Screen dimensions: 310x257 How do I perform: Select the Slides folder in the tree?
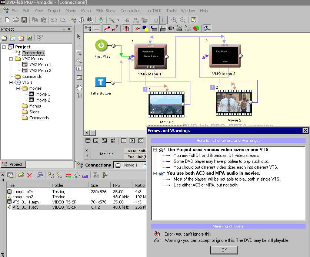tap(34, 112)
